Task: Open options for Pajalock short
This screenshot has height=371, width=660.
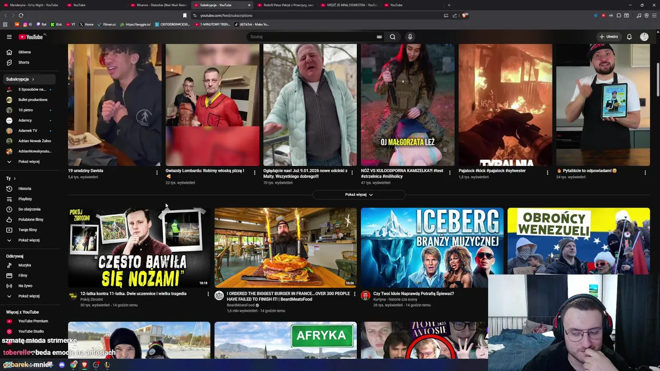Action: coord(548,173)
